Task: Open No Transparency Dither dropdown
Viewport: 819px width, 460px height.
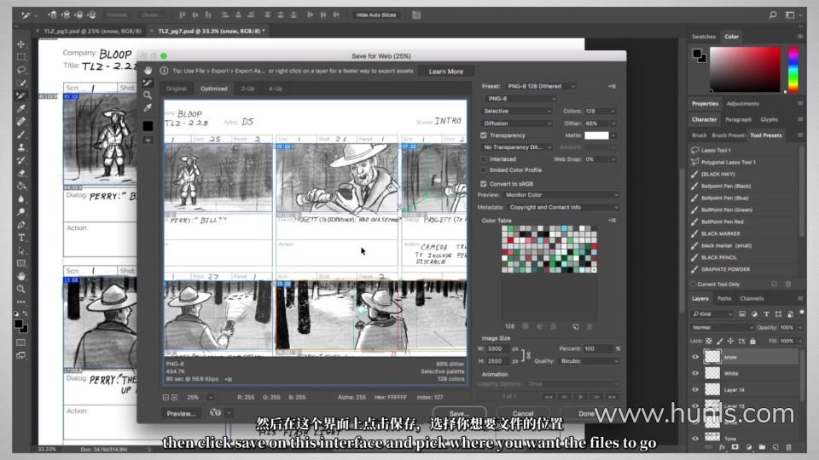Action: coord(516,147)
